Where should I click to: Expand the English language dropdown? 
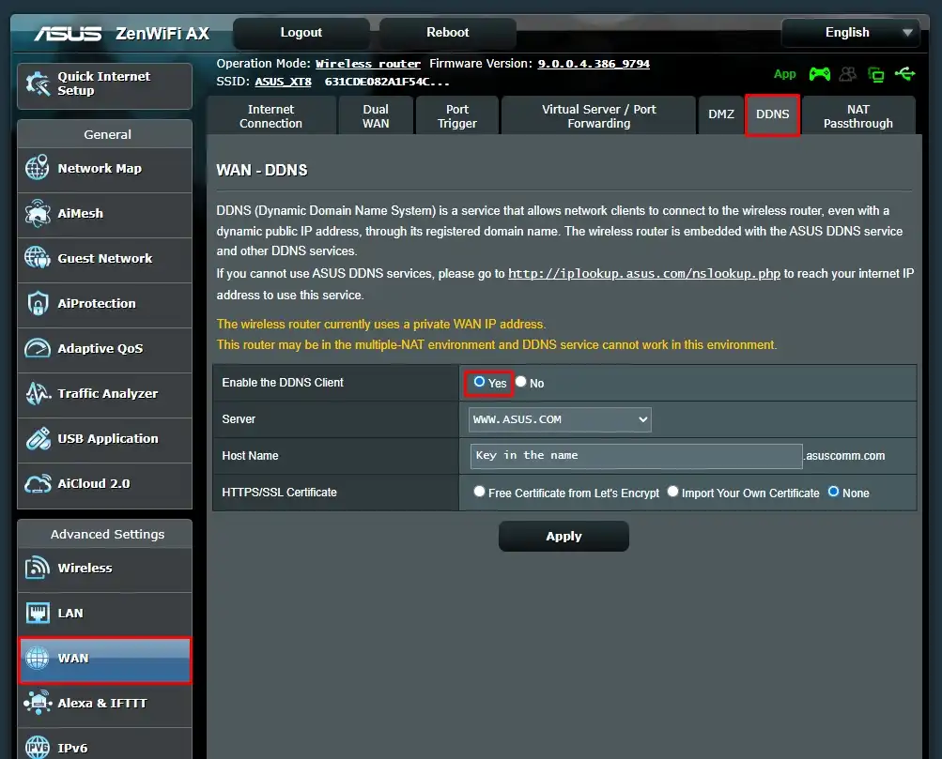tap(849, 33)
